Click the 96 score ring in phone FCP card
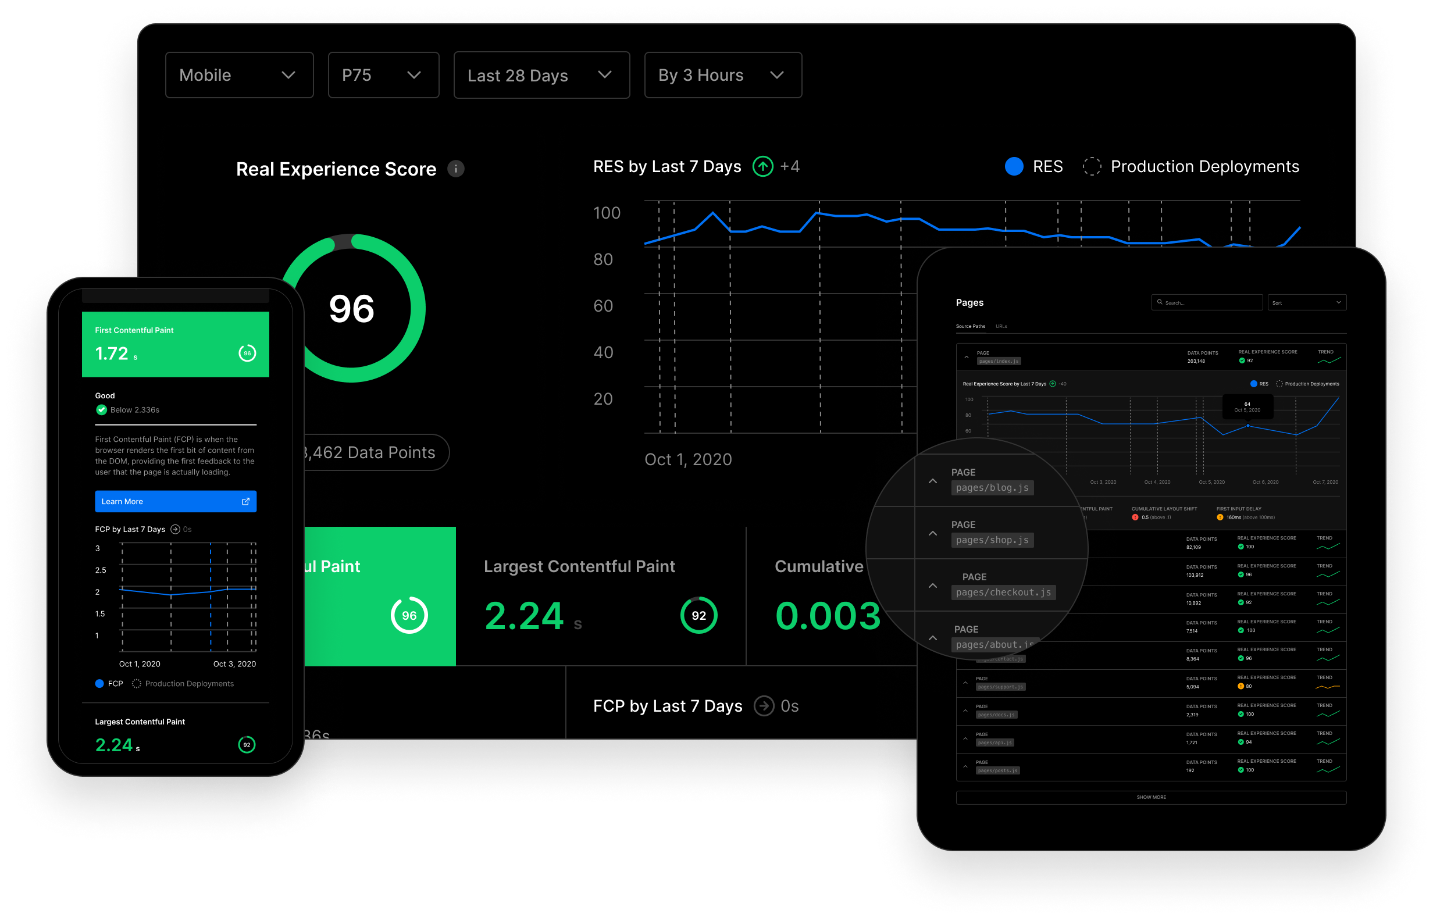Screen dimensions: 1433x921 click(x=247, y=354)
